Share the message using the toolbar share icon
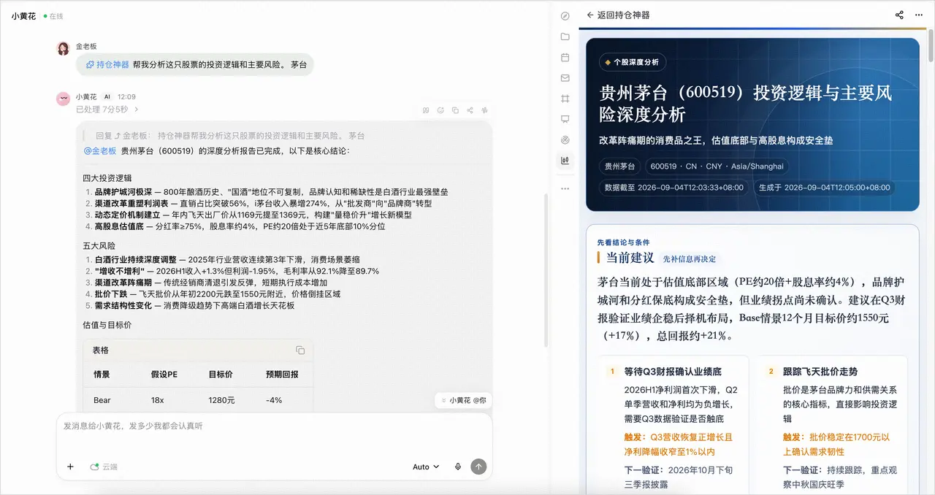 [x=470, y=110]
